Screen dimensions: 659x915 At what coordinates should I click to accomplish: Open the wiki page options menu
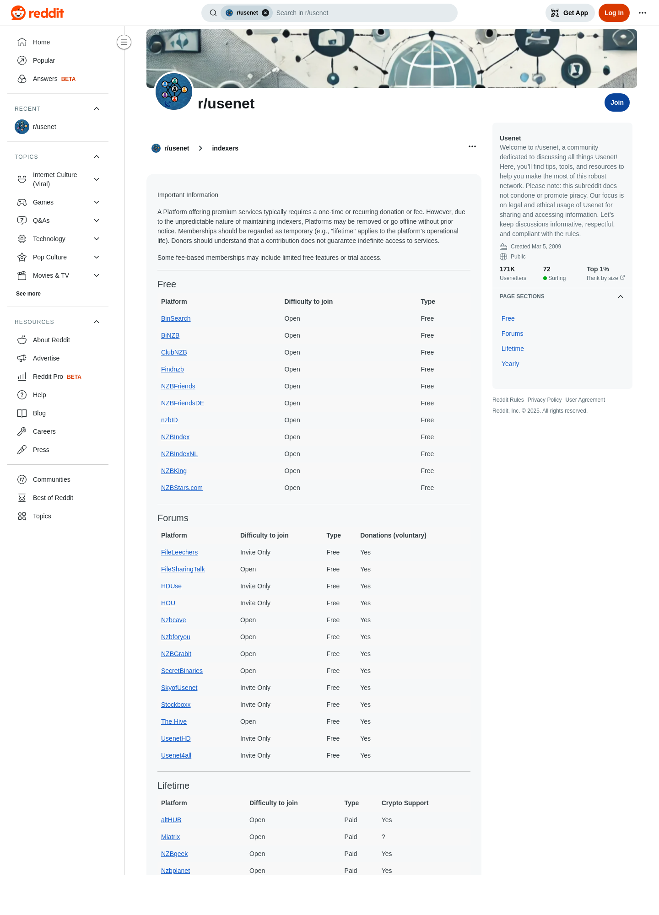click(x=472, y=146)
